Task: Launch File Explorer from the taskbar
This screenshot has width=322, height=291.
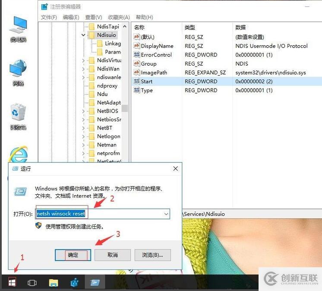Action: pyautogui.click(x=53, y=282)
